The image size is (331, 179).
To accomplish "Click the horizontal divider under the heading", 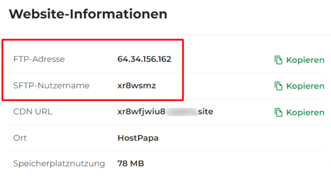I will [165, 35].
